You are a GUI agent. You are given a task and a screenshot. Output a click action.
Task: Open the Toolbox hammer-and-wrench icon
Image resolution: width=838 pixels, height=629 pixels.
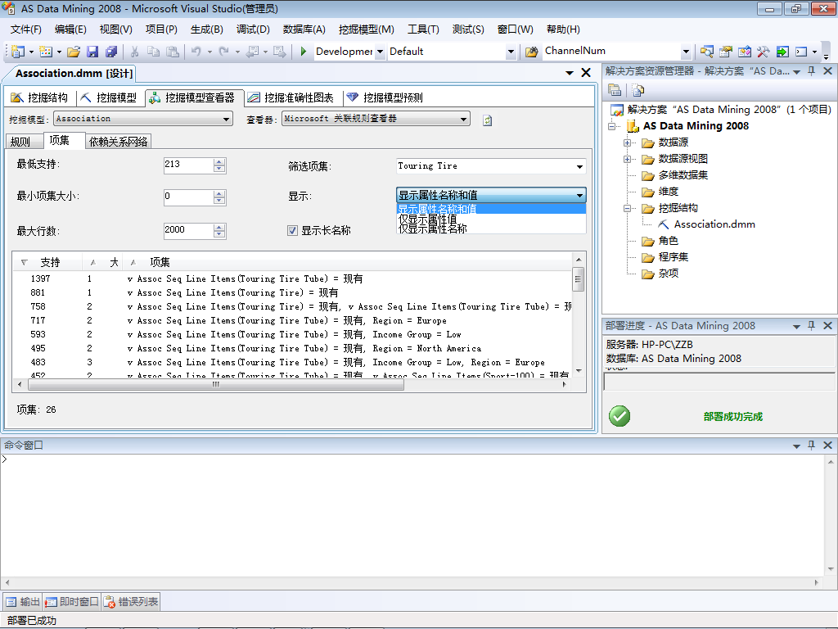click(x=763, y=52)
